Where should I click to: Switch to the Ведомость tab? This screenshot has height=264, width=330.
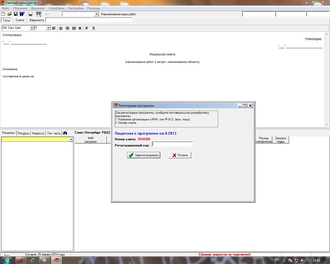(x=37, y=20)
